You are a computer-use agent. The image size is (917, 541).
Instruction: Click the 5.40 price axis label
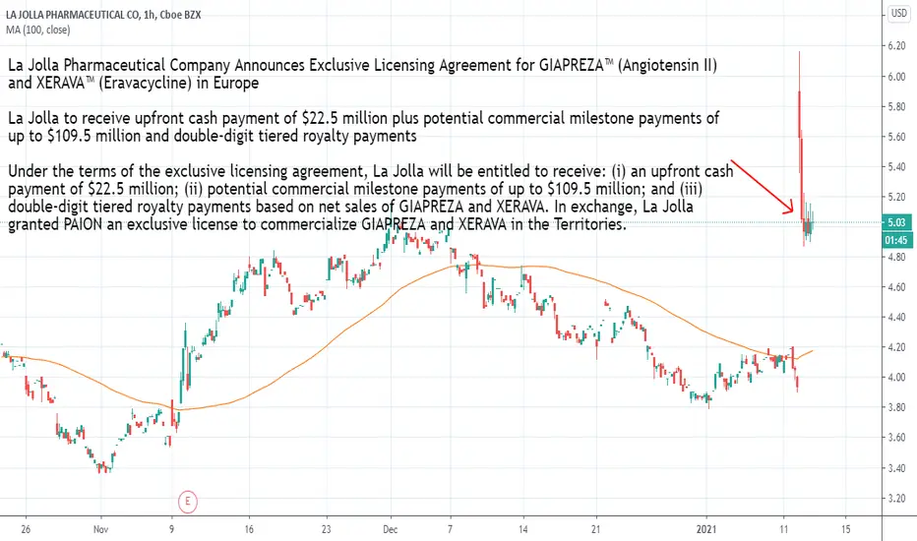pos(896,166)
